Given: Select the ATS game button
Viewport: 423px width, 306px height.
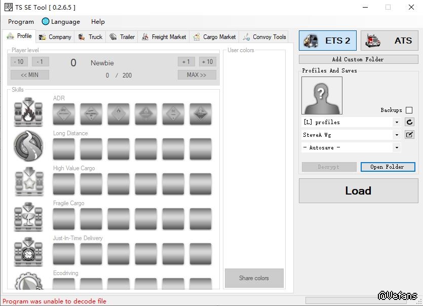Looking at the screenshot, I should (389, 41).
